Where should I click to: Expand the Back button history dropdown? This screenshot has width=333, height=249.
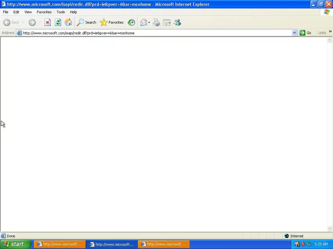pyautogui.click(x=23, y=22)
